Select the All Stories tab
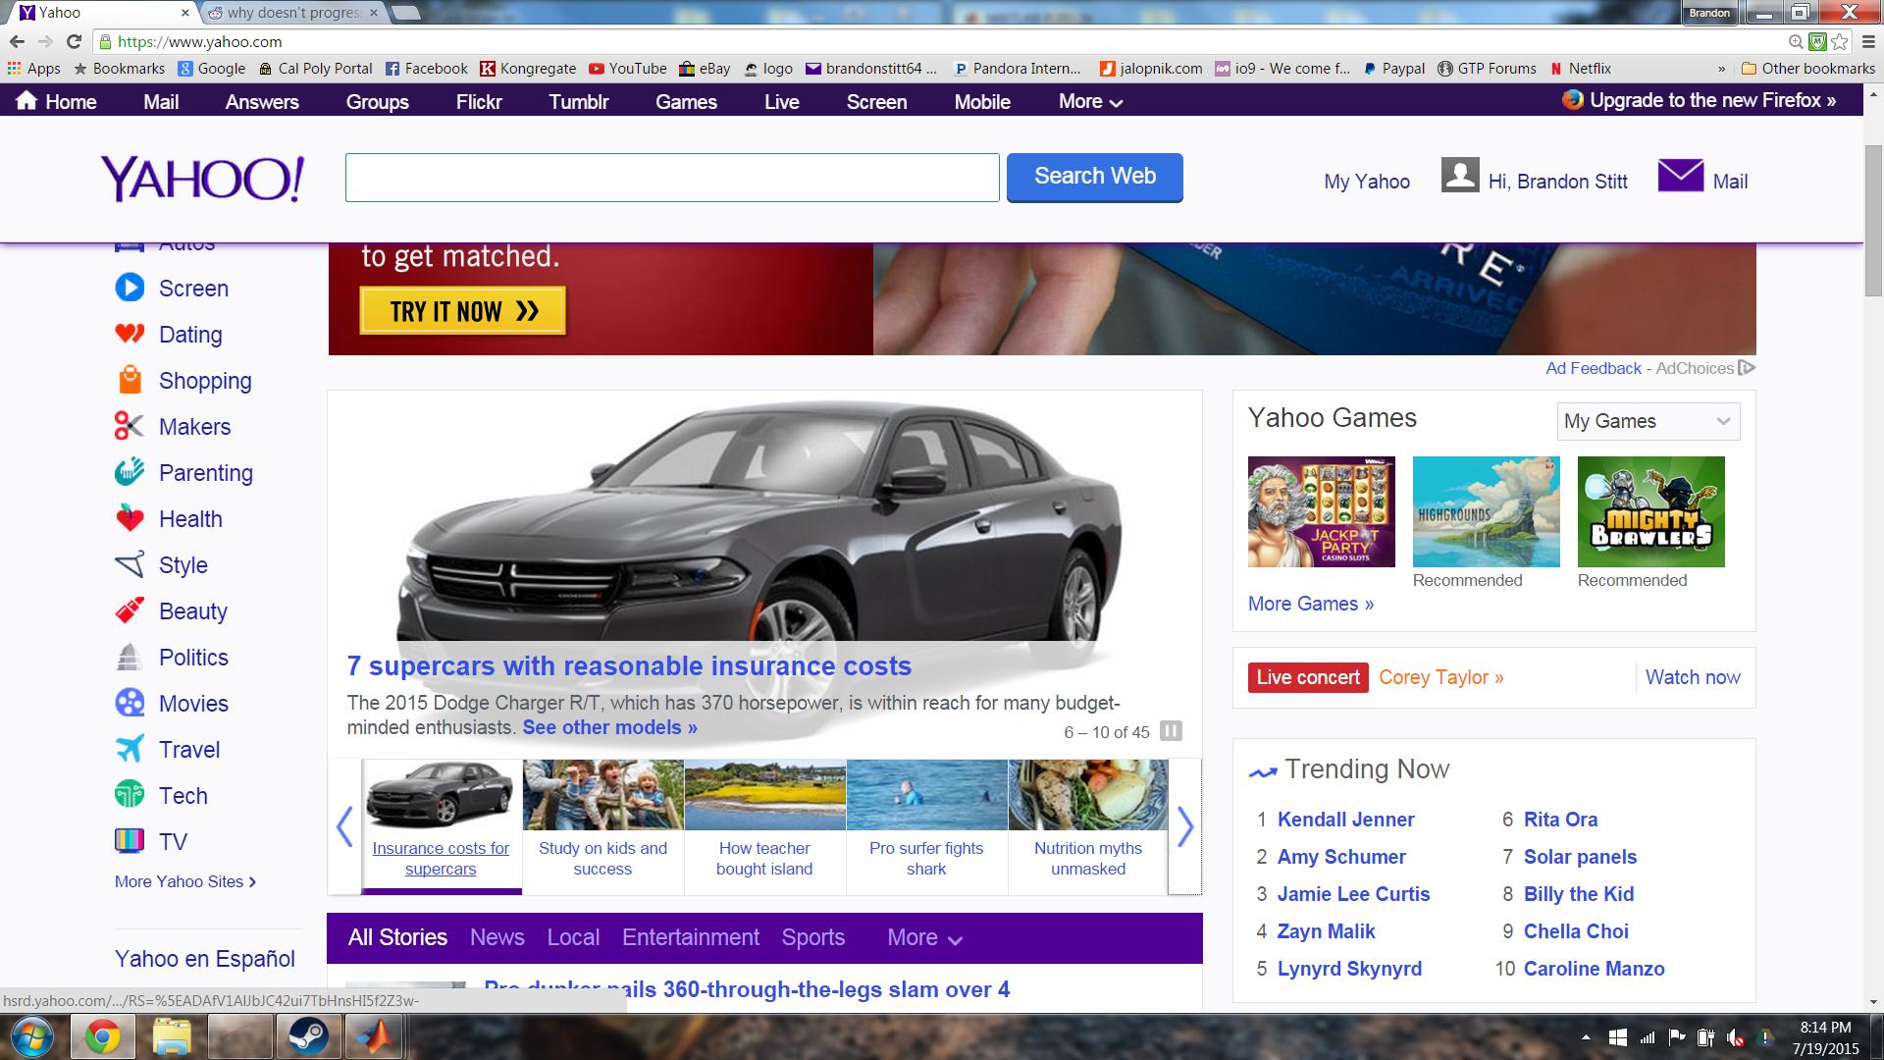 pos(397,937)
